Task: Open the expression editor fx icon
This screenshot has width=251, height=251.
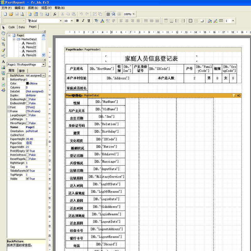Action: [55, 14]
